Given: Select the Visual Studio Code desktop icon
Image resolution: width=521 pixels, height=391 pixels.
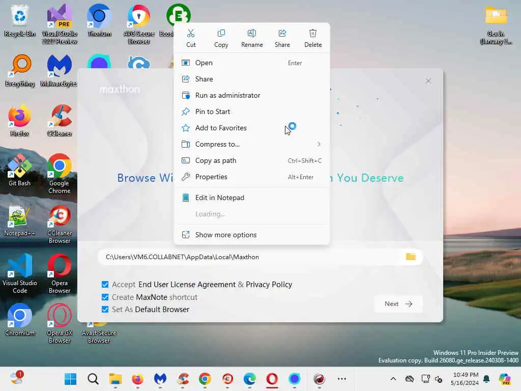Looking at the screenshot, I should tap(20, 273).
